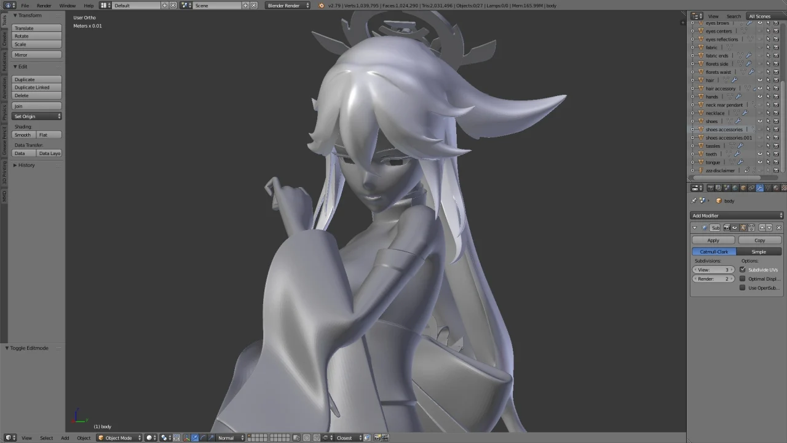Toggle selectability arrow on teeth row

[768, 154]
